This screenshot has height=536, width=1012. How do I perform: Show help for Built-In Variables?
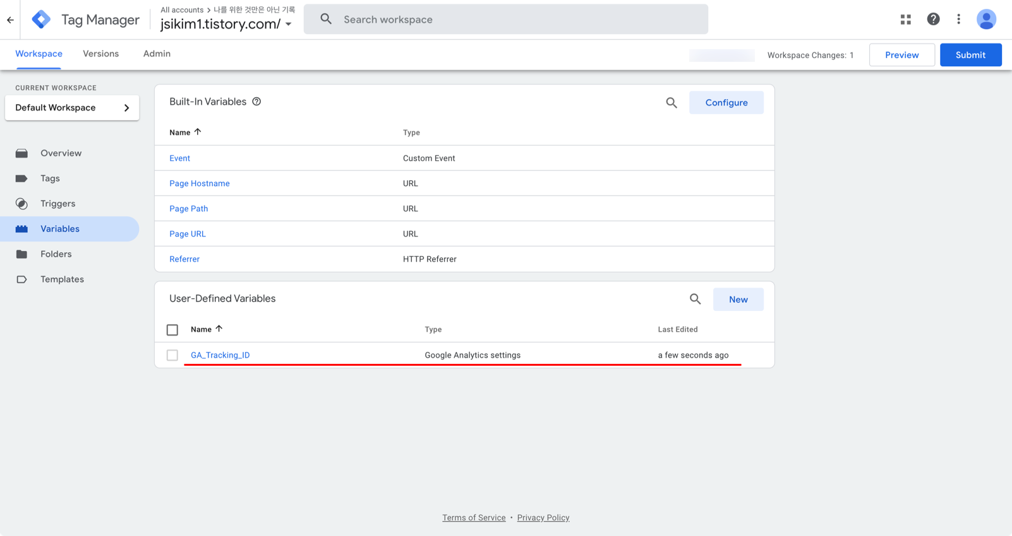256,102
